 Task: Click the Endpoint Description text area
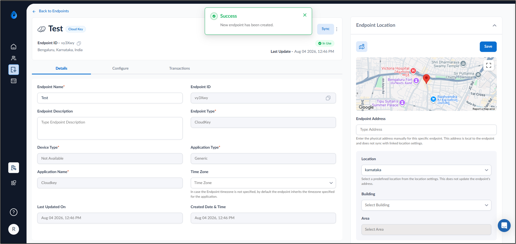[110, 128]
